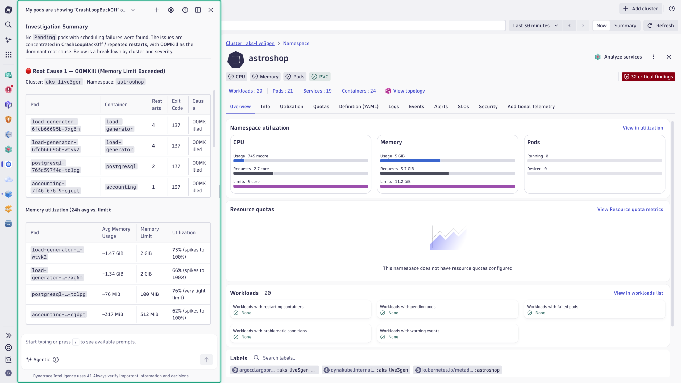Select the kubernetes.io/metad... :astroshop label chip
Screen dimensions: 681x383
click(x=458, y=370)
